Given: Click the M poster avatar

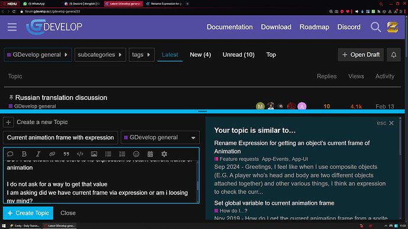Looking at the screenshot, I should click(x=260, y=106).
